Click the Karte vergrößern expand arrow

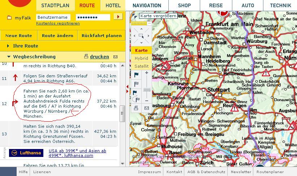pos(135,16)
